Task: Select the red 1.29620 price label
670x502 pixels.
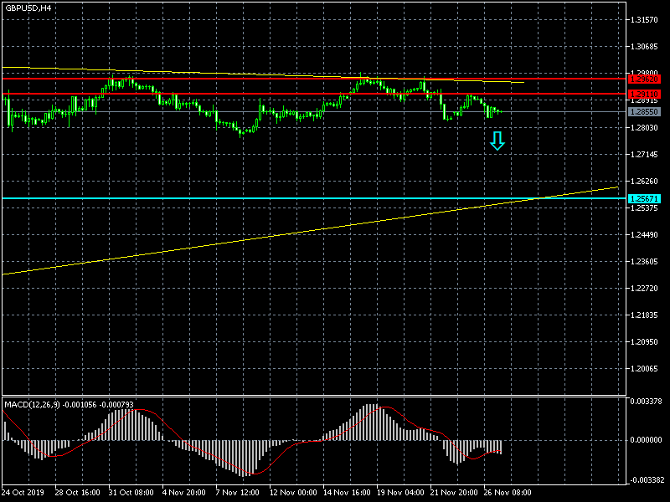Action: click(x=644, y=79)
